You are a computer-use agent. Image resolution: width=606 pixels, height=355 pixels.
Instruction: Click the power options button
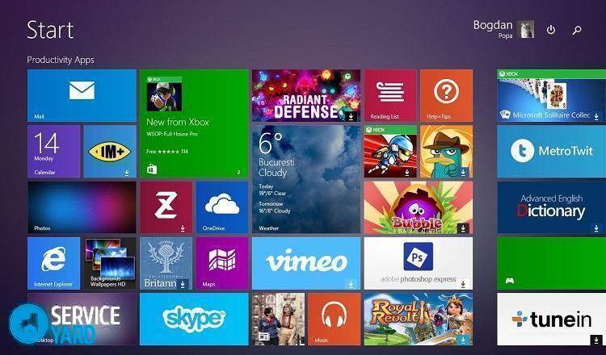[551, 30]
